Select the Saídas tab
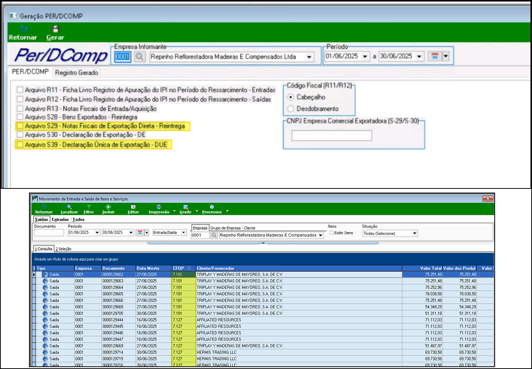The width and height of the screenshot is (532, 369). [x=41, y=219]
